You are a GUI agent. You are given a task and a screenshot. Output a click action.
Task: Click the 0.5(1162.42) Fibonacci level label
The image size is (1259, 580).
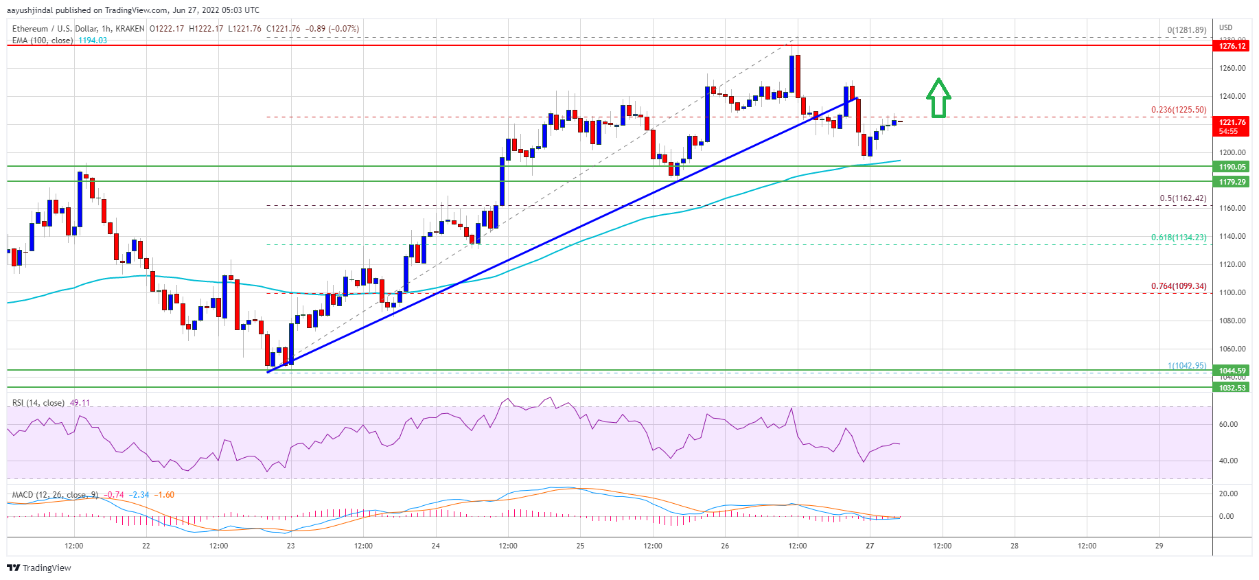point(1183,198)
